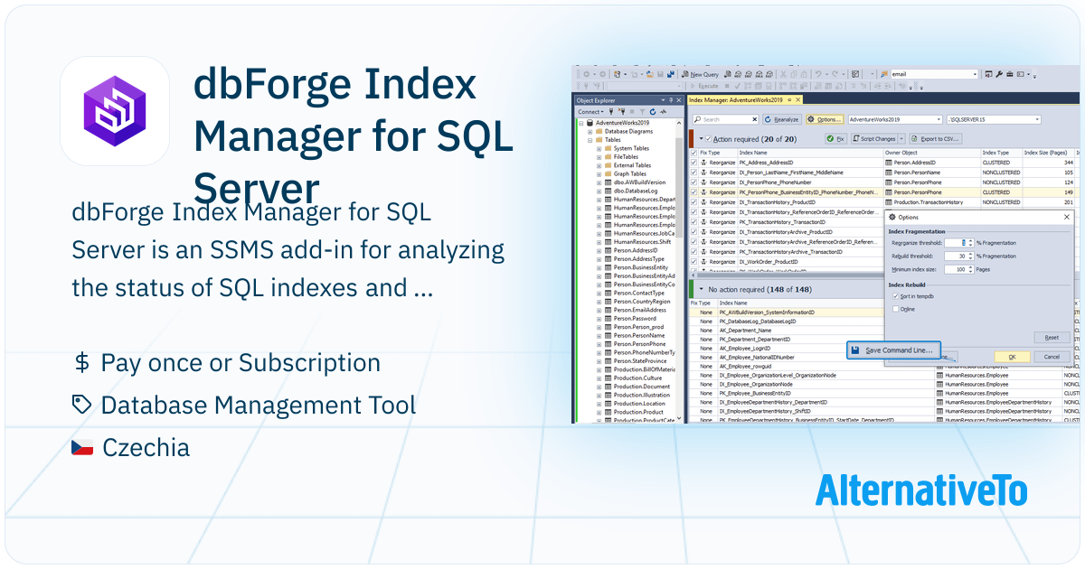Click the Open File folder icon in toolbar

pyautogui.click(x=649, y=74)
